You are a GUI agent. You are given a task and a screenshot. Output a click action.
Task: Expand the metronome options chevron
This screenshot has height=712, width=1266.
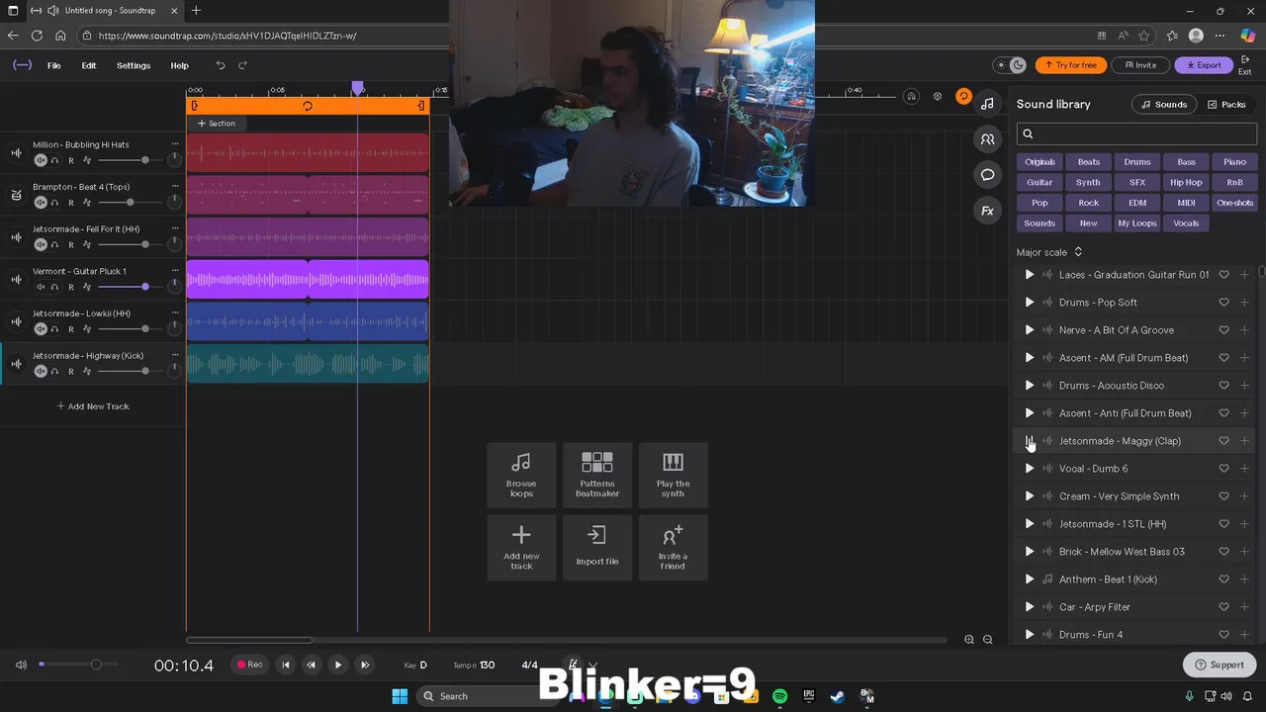point(592,666)
